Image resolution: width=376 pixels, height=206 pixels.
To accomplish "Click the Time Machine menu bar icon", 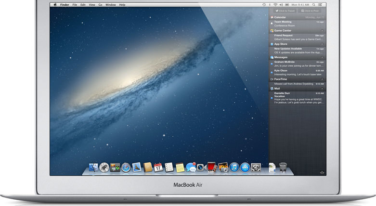I will click(x=264, y=4).
